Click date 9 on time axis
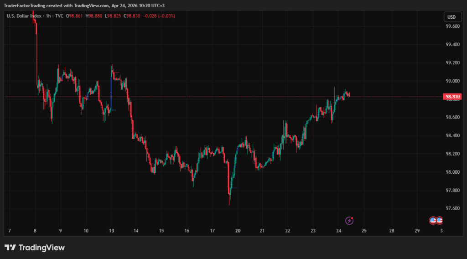The image size is (467, 259). click(x=61, y=231)
